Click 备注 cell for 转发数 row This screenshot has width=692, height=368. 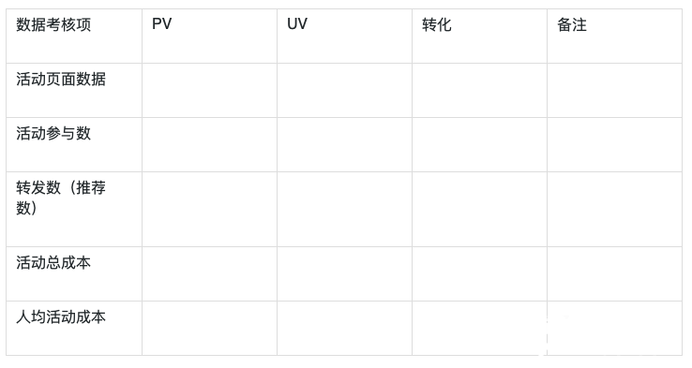click(x=615, y=210)
